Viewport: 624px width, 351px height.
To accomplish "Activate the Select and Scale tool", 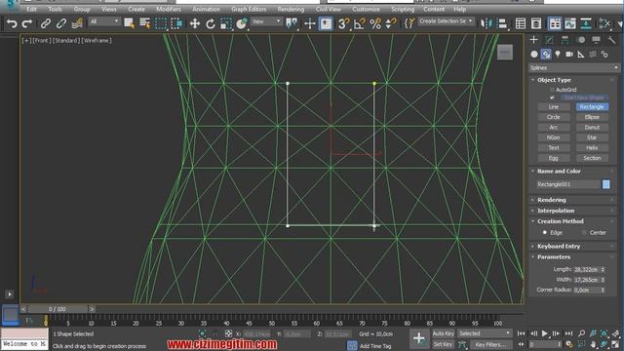I will coord(226,23).
